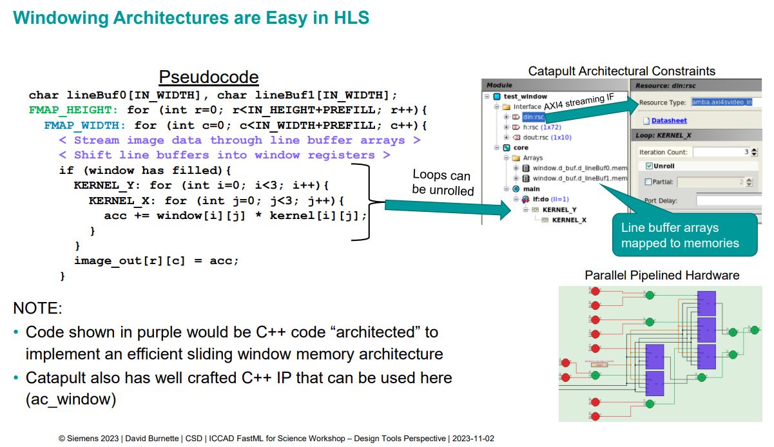Click the Interface folder icon
This screenshot has width=774, height=447.
tap(507, 107)
